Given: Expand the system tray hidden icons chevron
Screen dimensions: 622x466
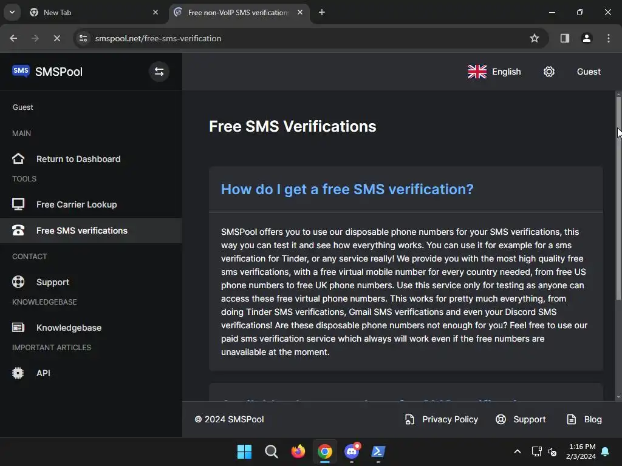Looking at the screenshot, I should pos(518,451).
